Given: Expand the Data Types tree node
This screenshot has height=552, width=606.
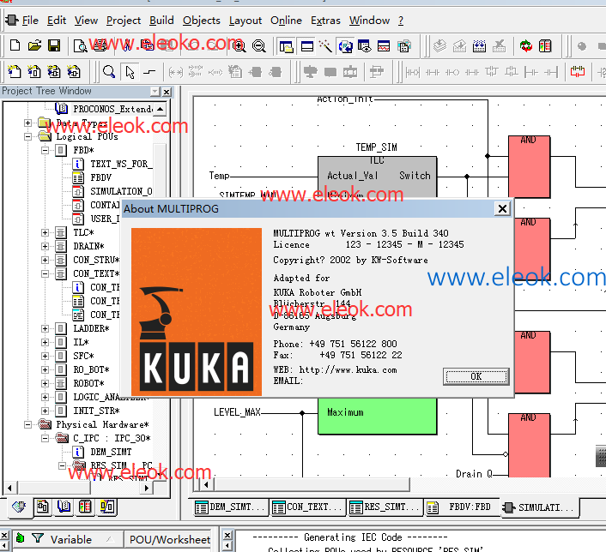Looking at the screenshot, I should (27, 123).
